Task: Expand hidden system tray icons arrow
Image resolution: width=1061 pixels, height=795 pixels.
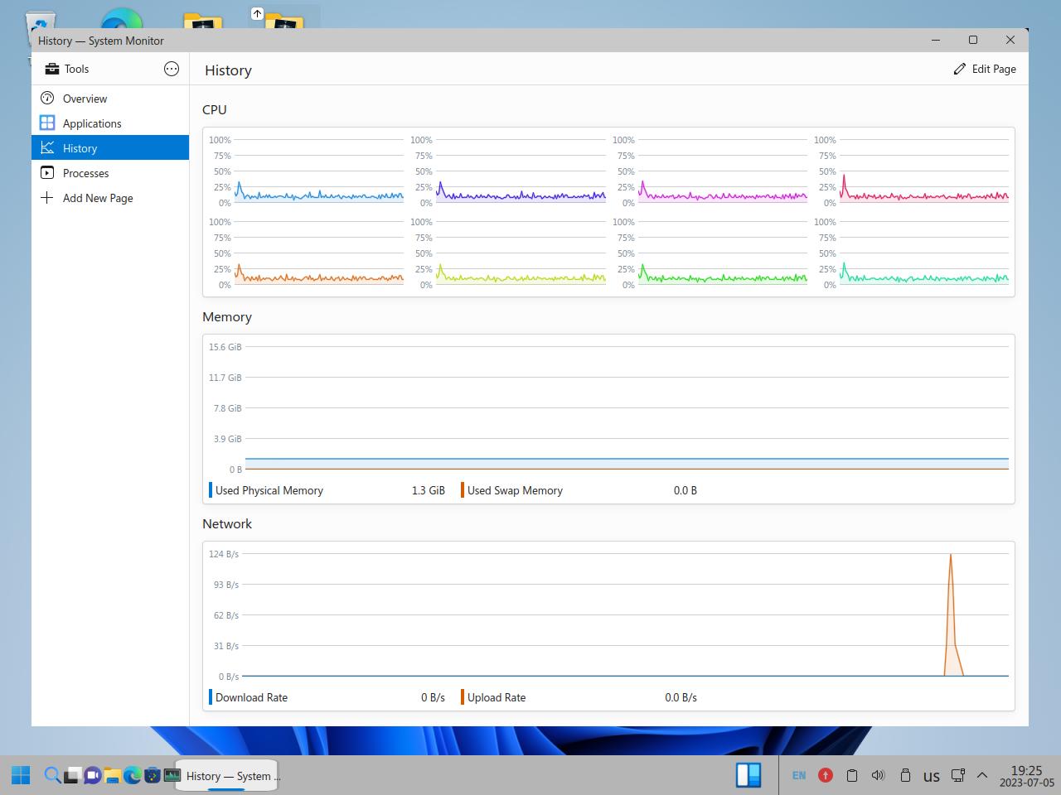Action: (982, 775)
